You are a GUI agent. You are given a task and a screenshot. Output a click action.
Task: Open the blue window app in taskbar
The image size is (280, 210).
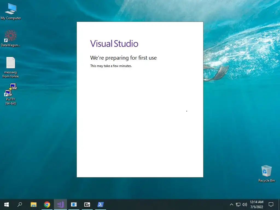point(74,205)
